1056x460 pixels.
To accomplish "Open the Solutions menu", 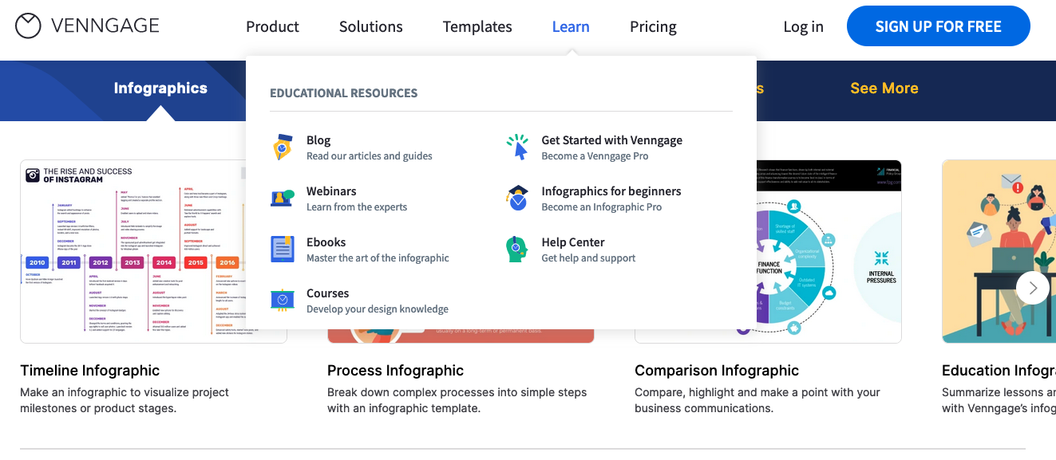I will pos(370,26).
